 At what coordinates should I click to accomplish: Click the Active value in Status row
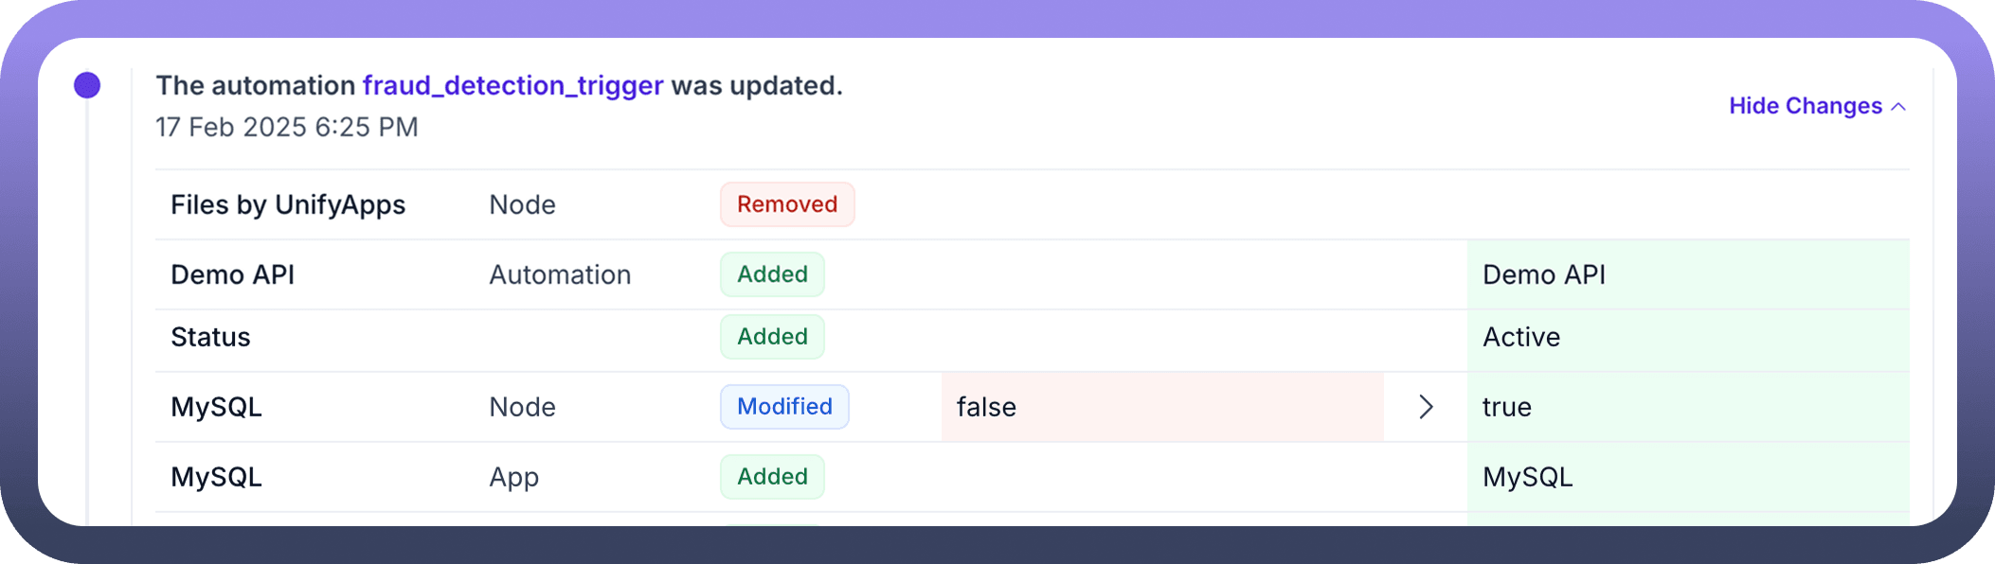pyautogui.click(x=1521, y=337)
